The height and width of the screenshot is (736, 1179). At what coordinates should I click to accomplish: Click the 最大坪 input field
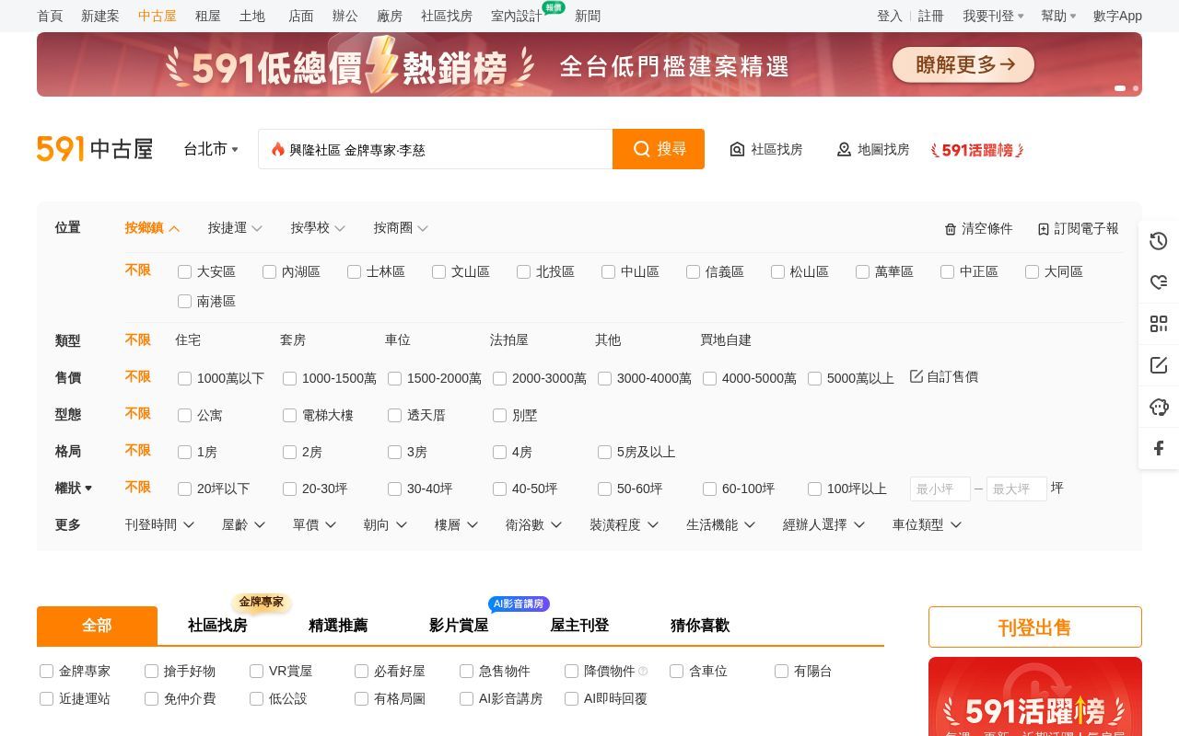point(1017,489)
